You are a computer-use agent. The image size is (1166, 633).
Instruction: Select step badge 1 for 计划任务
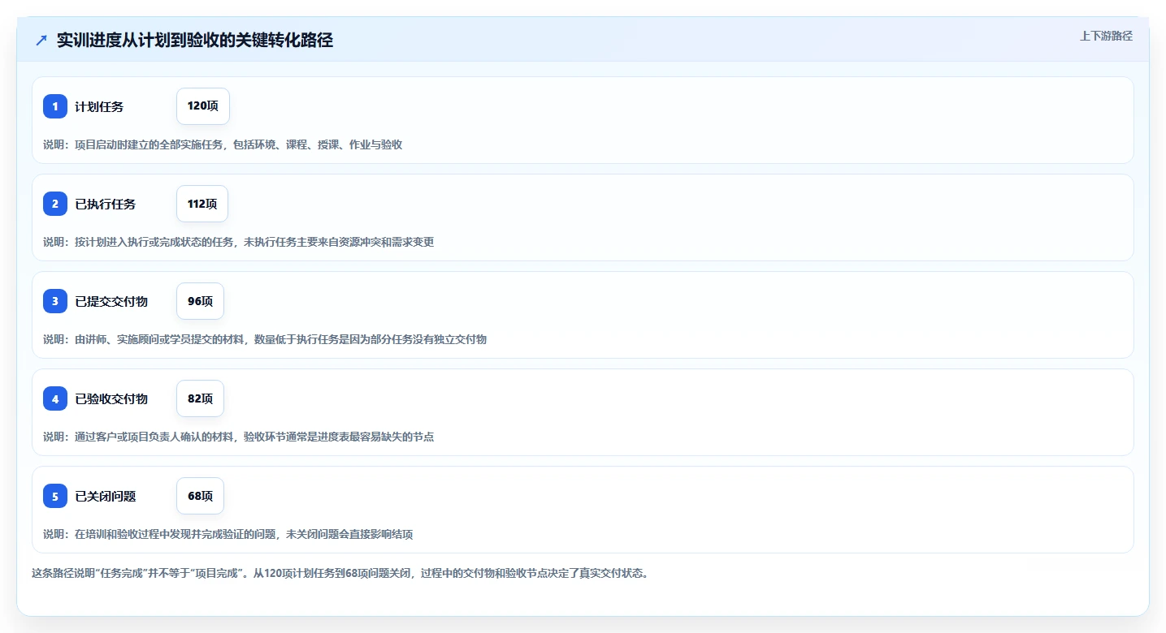[55, 106]
